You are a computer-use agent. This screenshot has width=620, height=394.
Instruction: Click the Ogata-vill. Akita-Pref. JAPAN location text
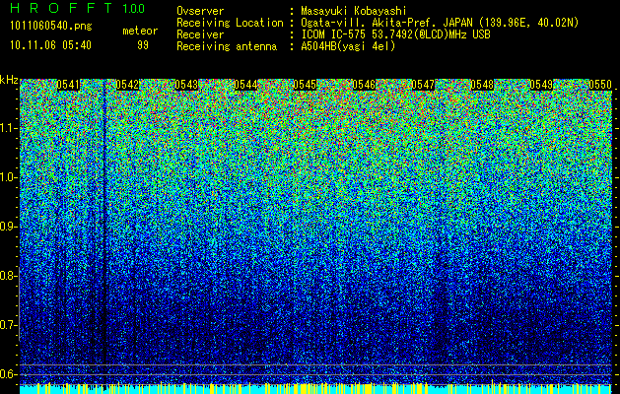(440, 23)
